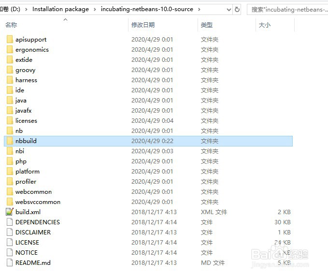Refresh the current folder view
The image size is (328, 276).
237,9
